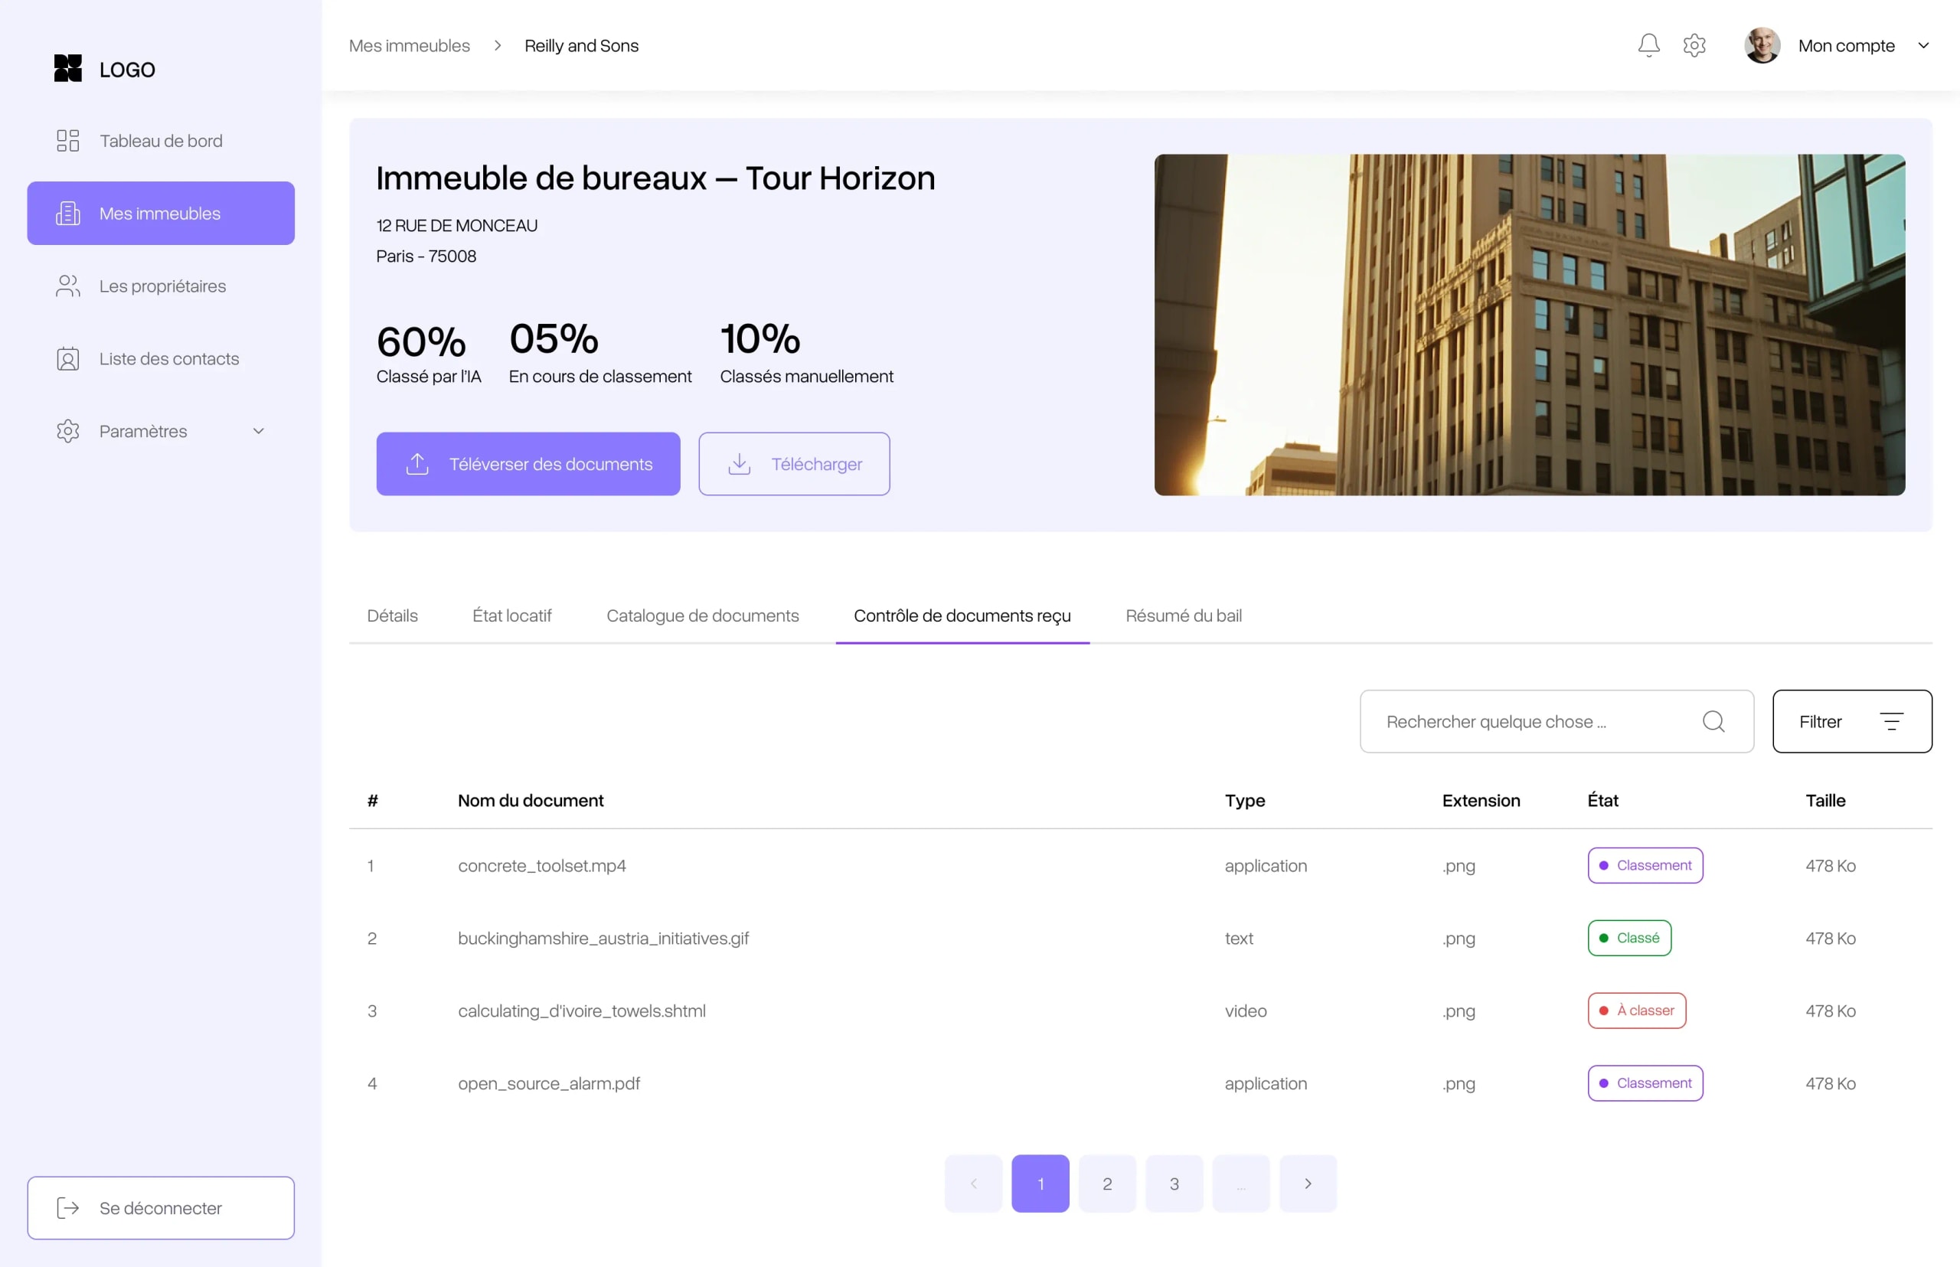This screenshot has height=1267, width=1960.
Task: Select calculating_d'ivoire_towels.shtml document
Action: 582,1011
